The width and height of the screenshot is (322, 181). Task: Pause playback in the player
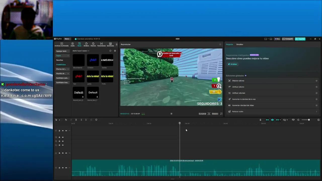coord(171,114)
